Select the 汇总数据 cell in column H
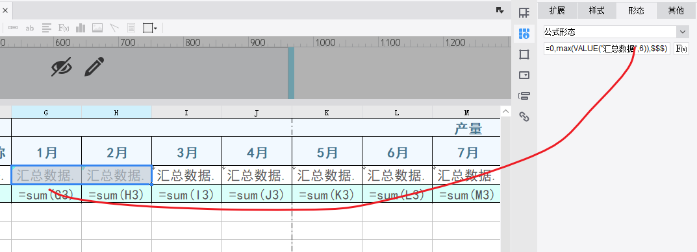Screen dimensions: 697x252 [116, 176]
